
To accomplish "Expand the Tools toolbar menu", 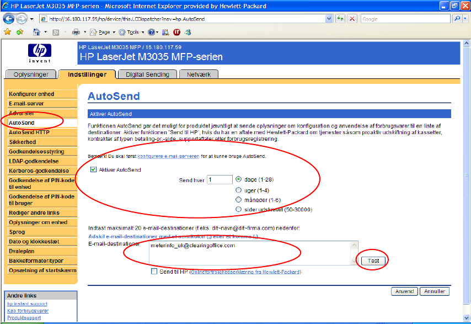I will pyautogui.click(x=132, y=32).
